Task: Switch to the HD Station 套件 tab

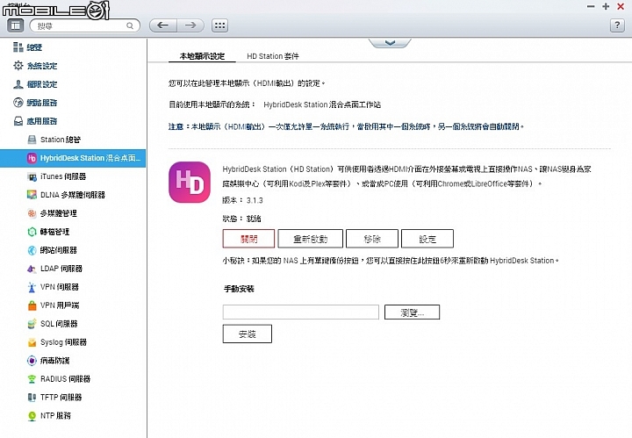Action: pos(273,56)
